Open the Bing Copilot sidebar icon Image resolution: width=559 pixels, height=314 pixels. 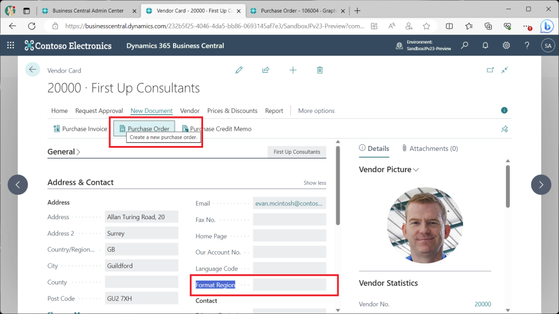tap(546, 26)
